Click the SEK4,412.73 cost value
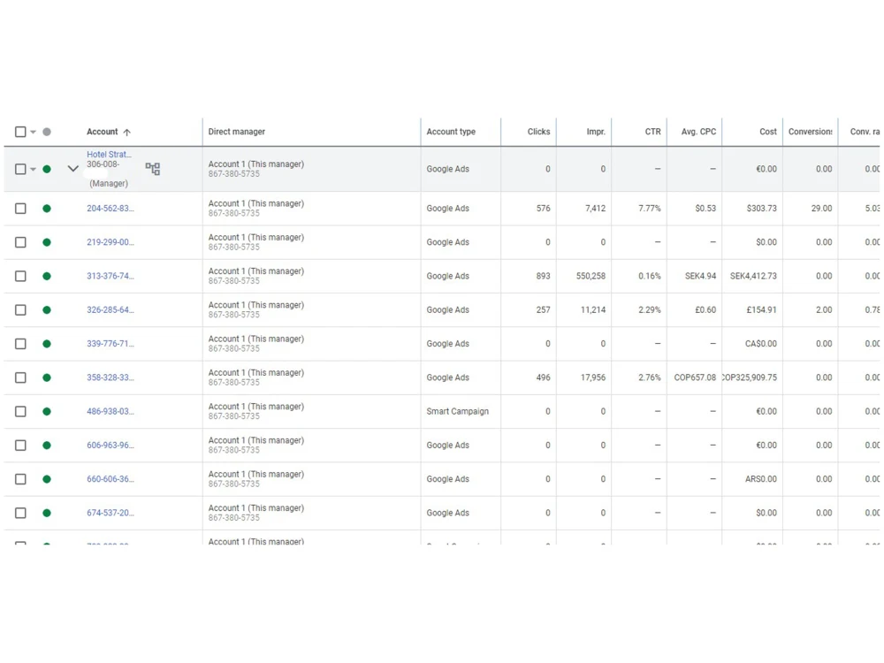The width and height of the screenshot is (884, 663). 753,276
